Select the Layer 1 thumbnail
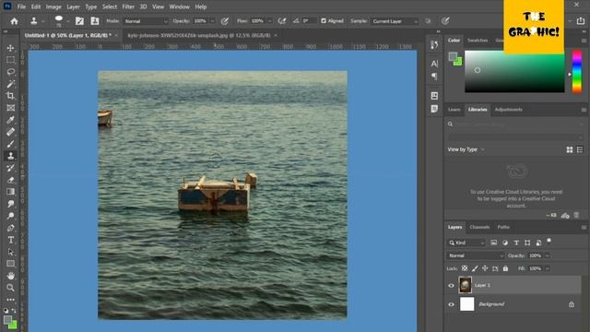590x332 pixels. [x=465, y=285]
